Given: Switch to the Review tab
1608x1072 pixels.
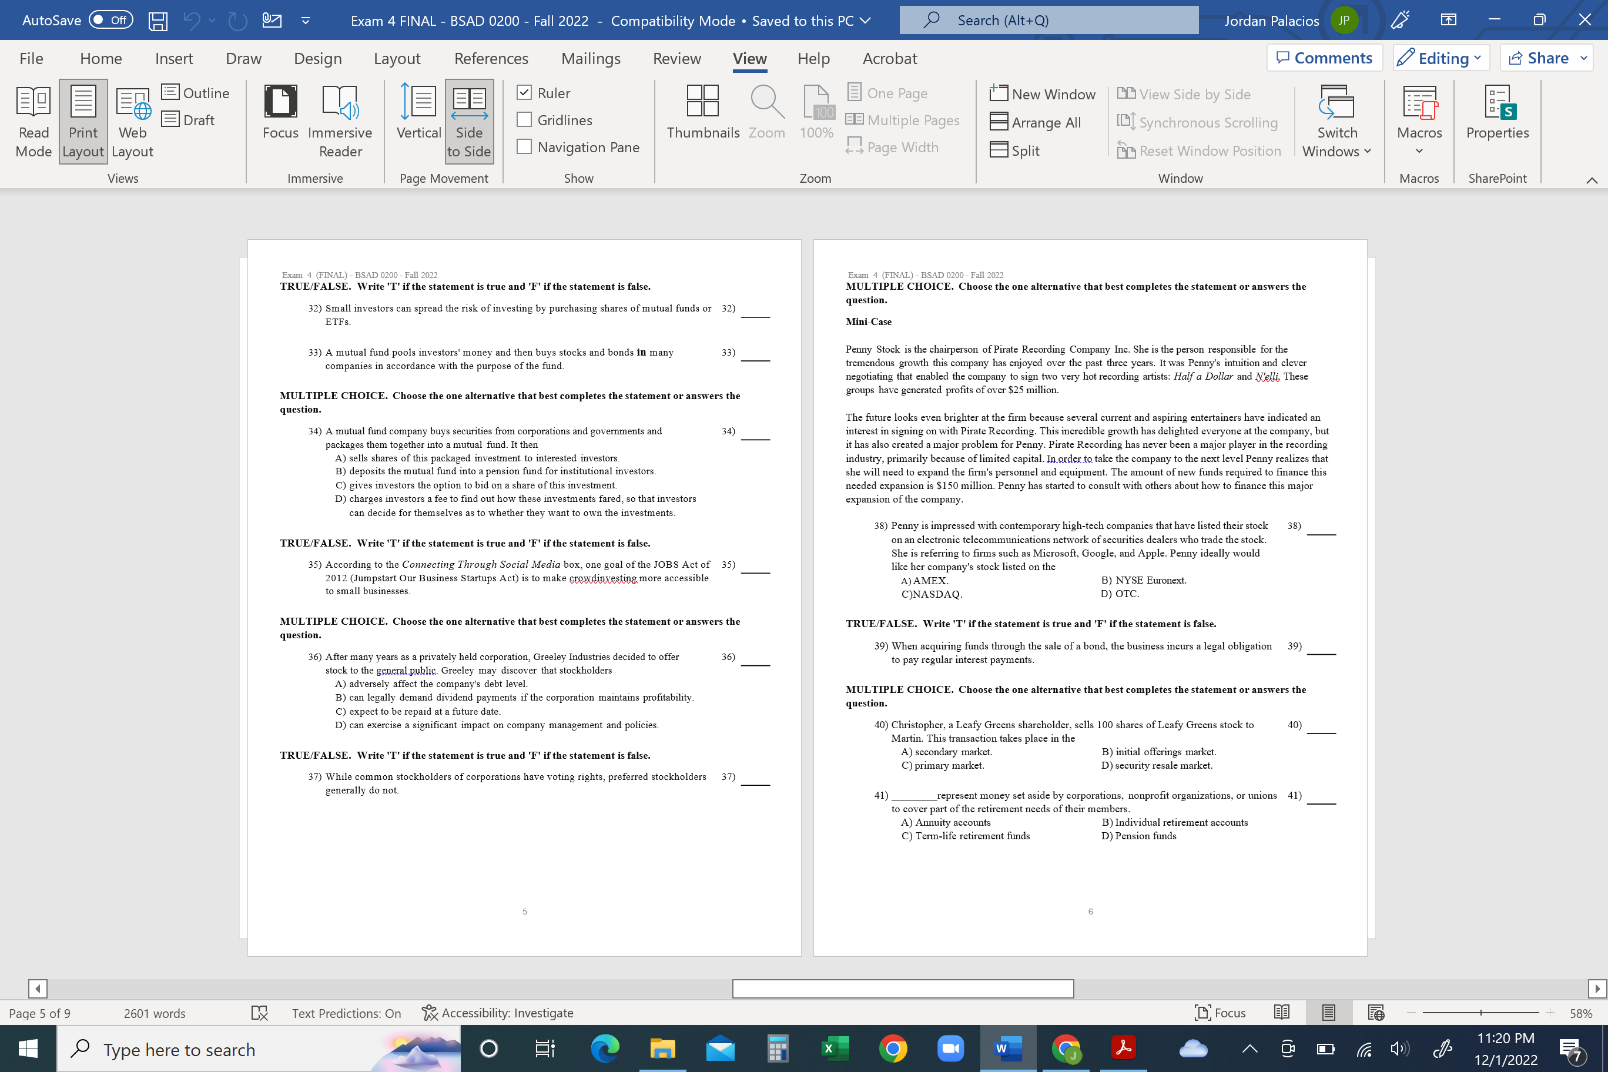Looking at the screenshot, I should 677,59.
